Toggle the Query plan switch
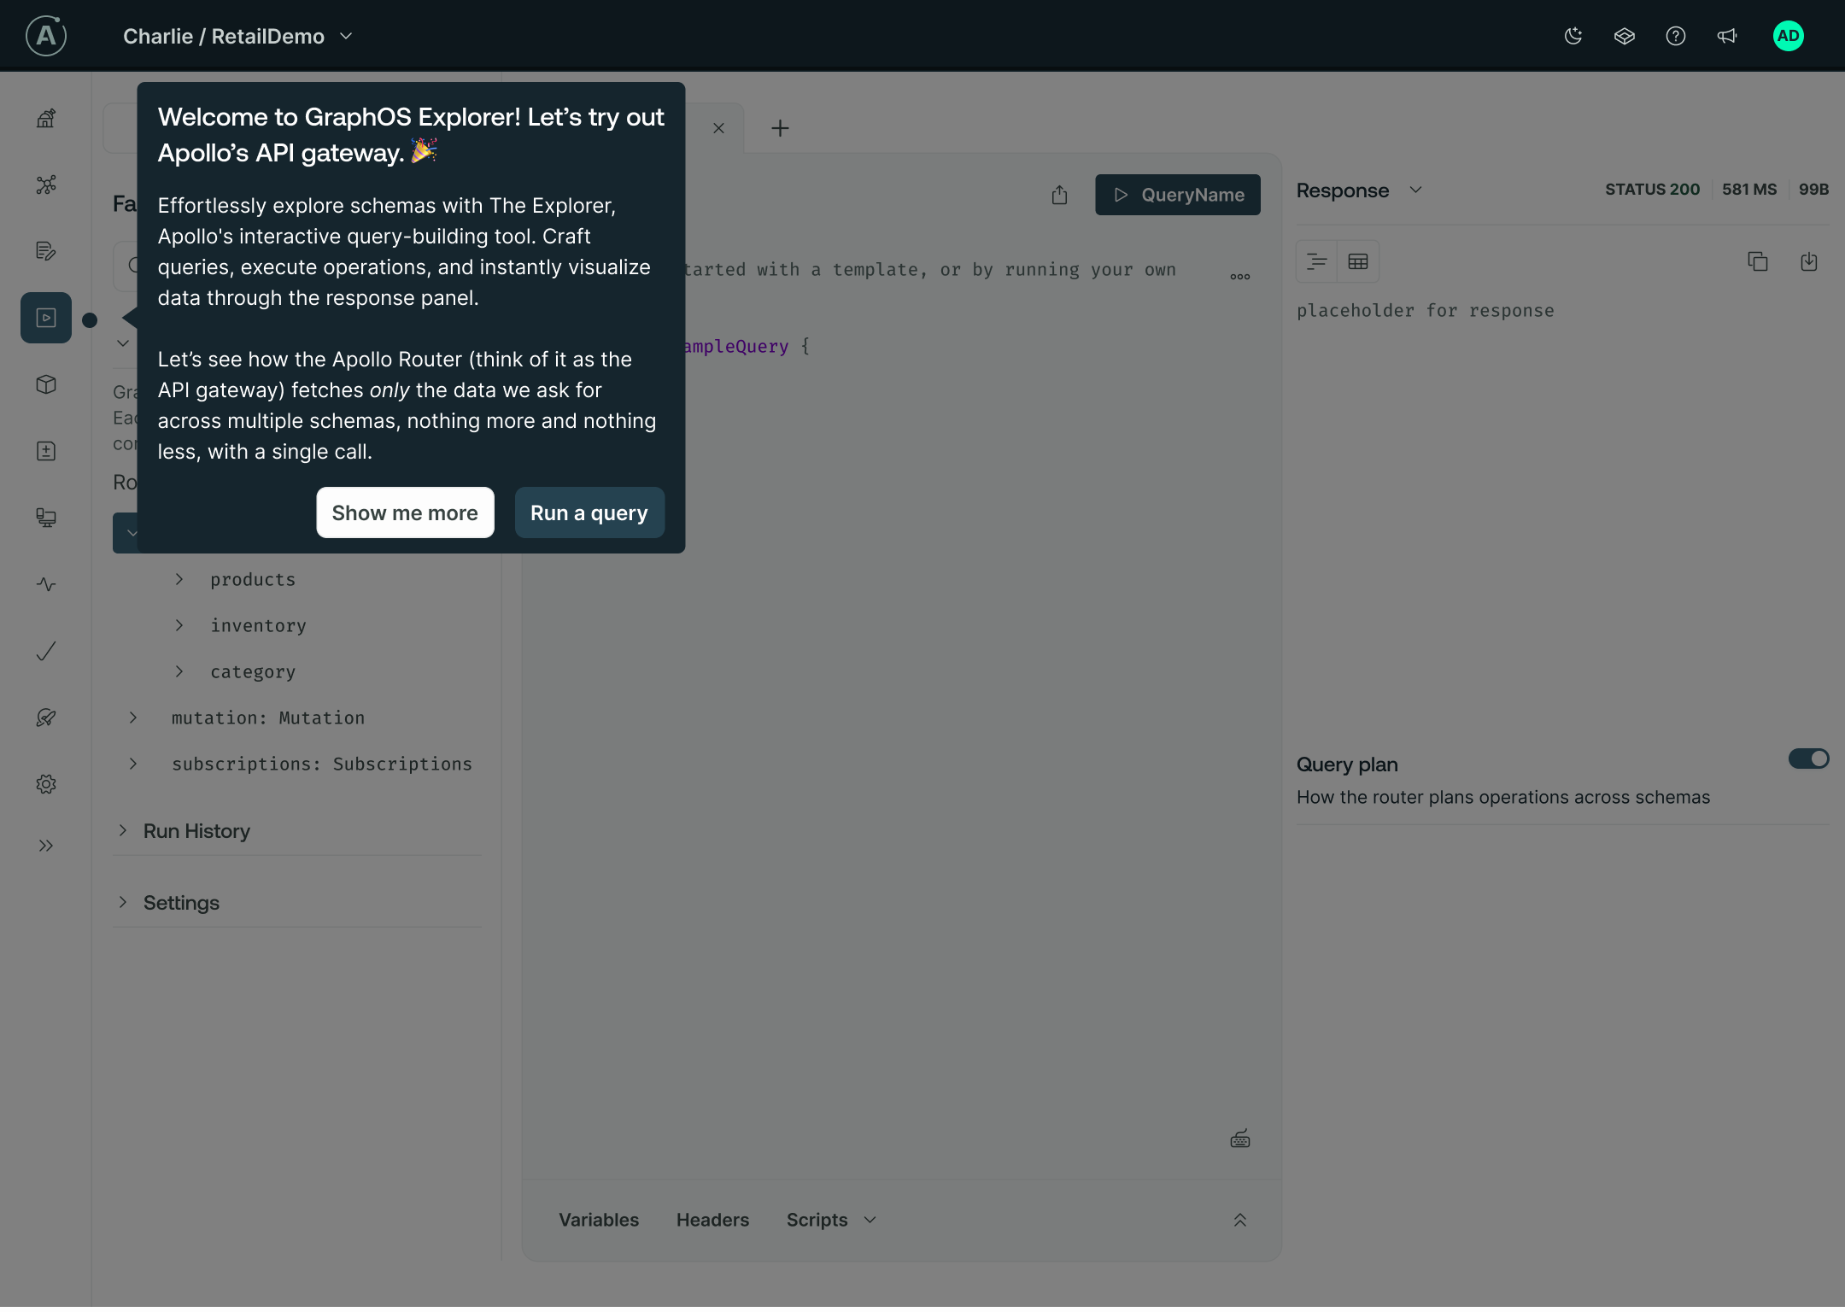 [x=1808, y=758]
